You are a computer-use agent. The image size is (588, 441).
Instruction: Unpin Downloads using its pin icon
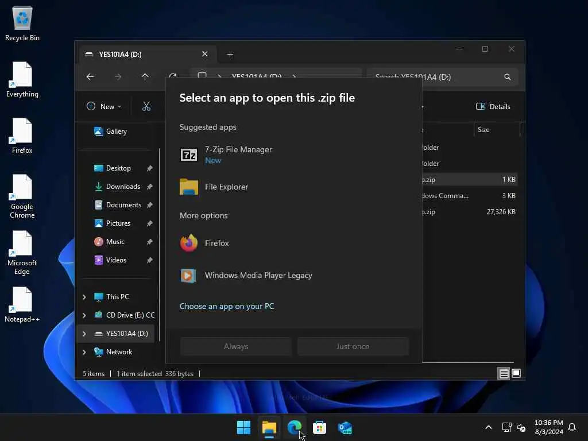[150, 187]
